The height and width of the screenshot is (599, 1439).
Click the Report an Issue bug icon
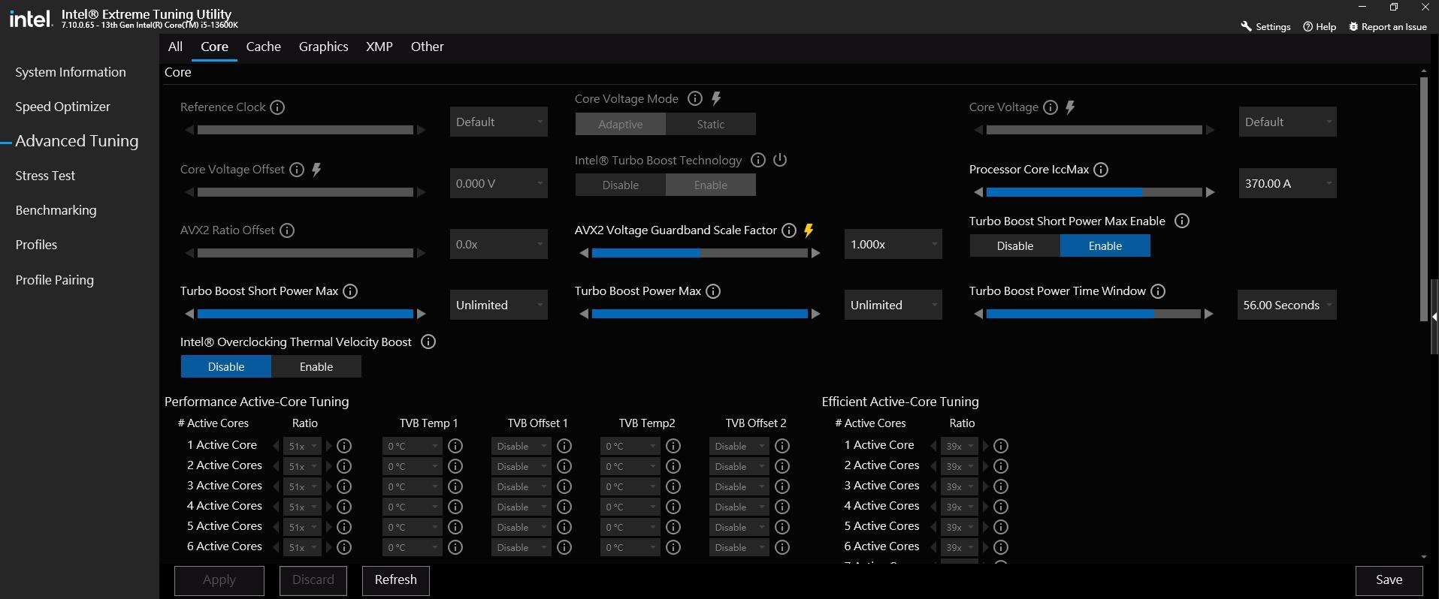(1353, 26)
